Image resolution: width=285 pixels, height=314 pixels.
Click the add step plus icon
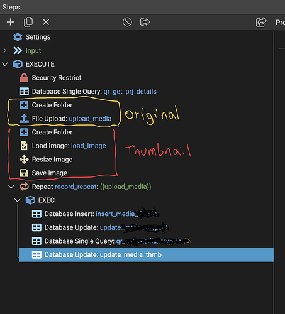[x=11, y=22]
